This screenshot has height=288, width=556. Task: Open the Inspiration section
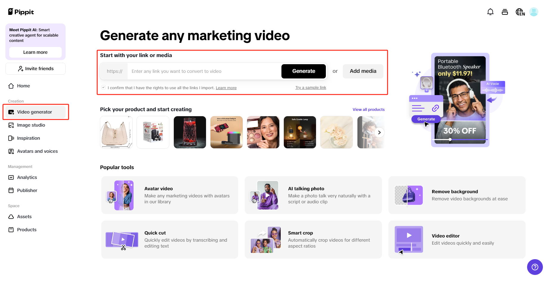pyautogui.click(x=28, y=138)
